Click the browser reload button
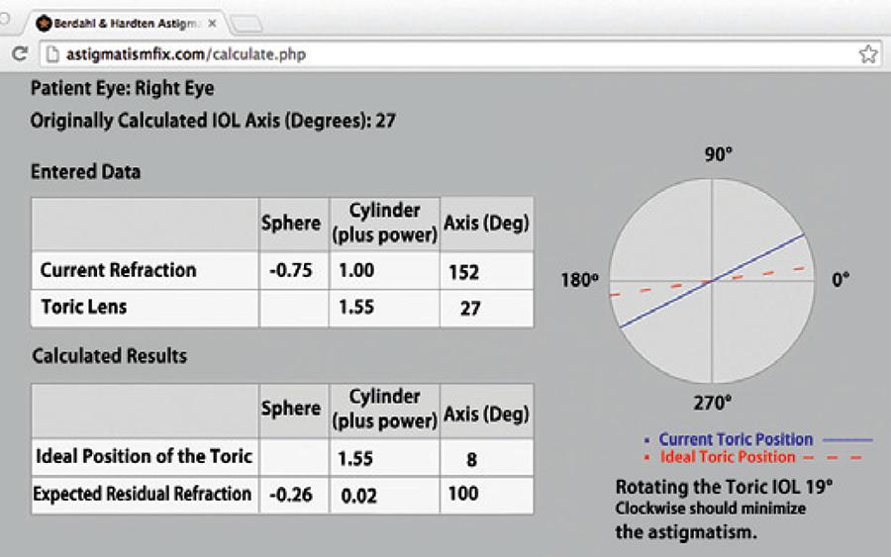The height and width of the screenshot is (557, 891). click(18, 54)
